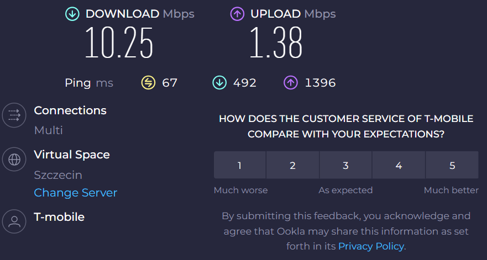Screen dimensions: 487x260
Task: Select rating 2 in the survey
Action: 292,165
